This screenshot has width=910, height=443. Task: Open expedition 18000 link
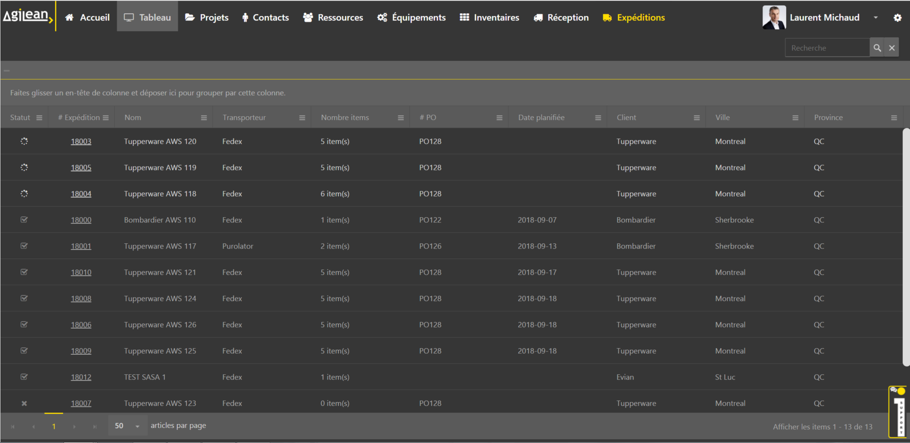81,220
